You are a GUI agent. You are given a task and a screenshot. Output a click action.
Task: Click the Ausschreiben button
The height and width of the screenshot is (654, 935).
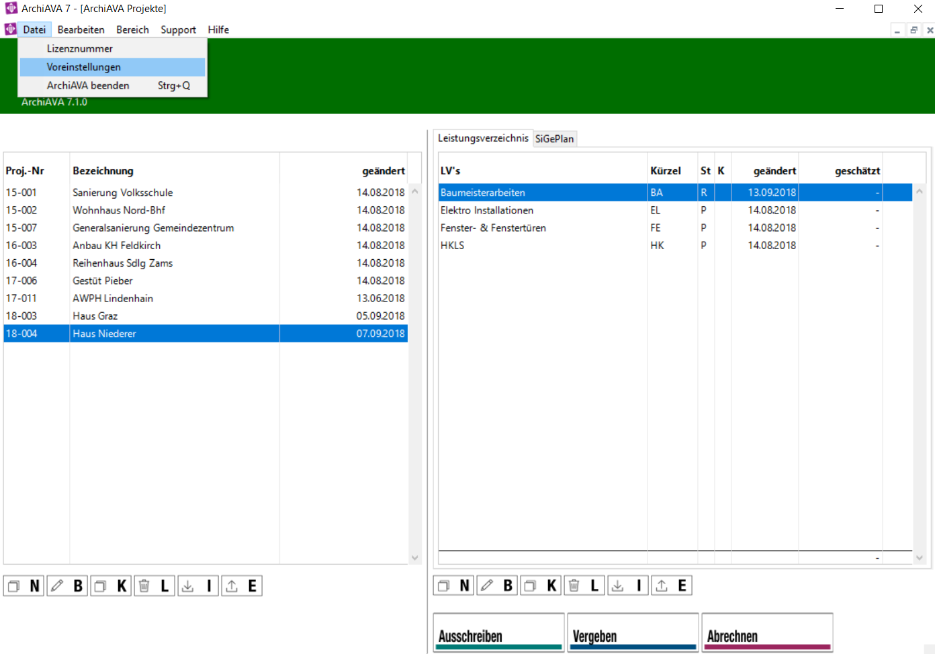[498, 633]
